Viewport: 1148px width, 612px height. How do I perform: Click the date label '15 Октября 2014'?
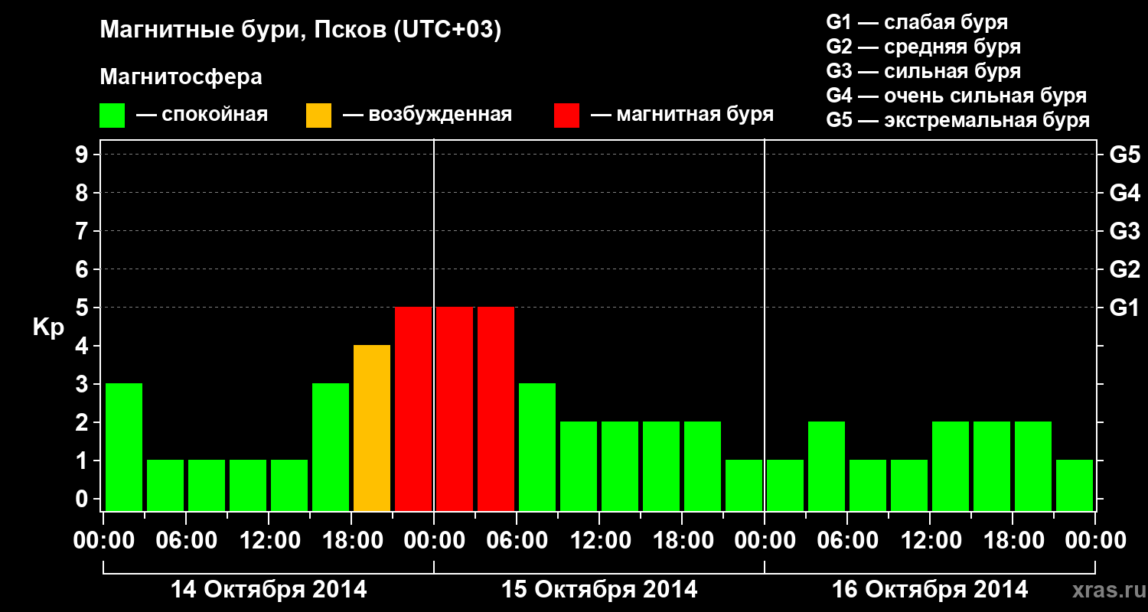pos(599,590)
